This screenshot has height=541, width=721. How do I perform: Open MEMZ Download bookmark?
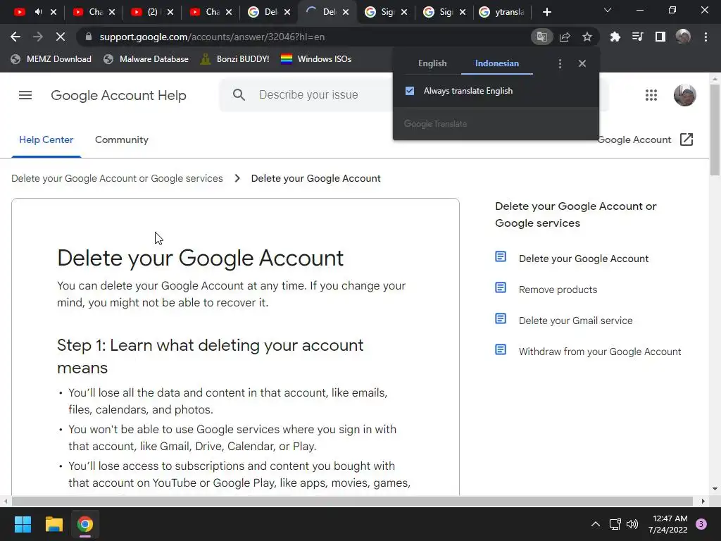[x=51, y=59]
